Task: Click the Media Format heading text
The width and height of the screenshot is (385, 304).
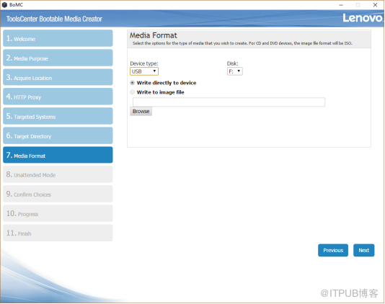Action: pyautogui.click(x=154, y=35)
